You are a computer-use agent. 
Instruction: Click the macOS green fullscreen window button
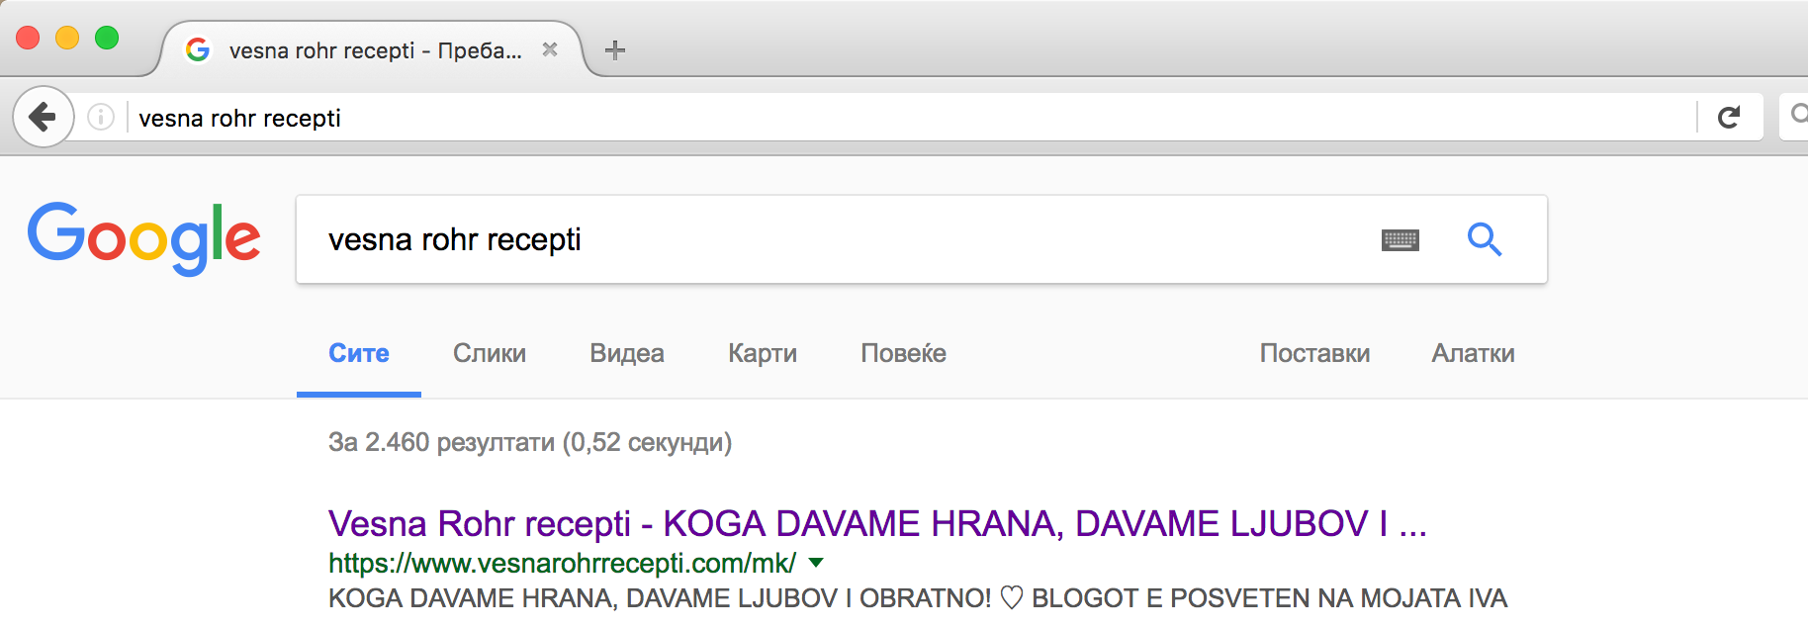point(107,38)
